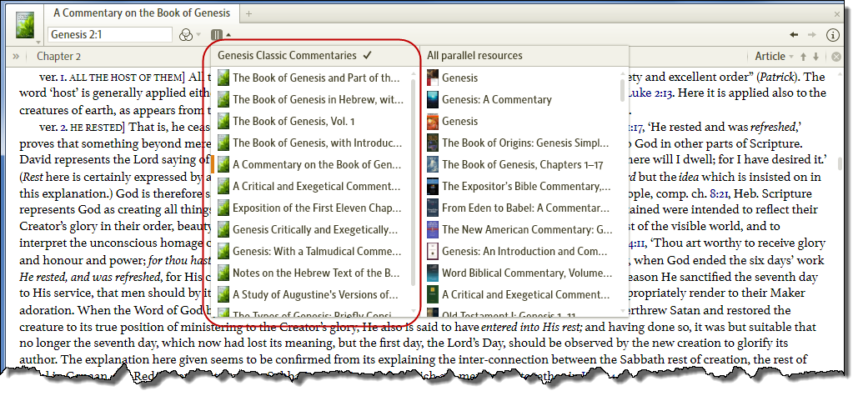Click the book cover icon in the toolbar
The width and height of the screenshot is (858, 401).
point(25,25)
